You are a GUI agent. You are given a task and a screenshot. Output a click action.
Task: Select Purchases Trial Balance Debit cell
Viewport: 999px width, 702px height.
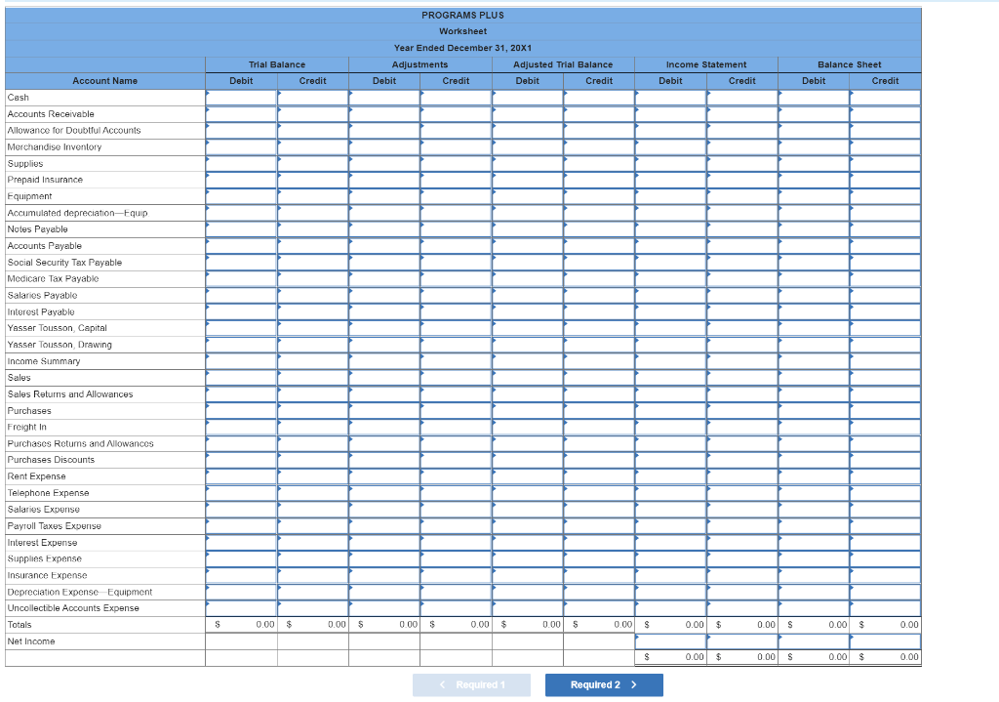242,411
